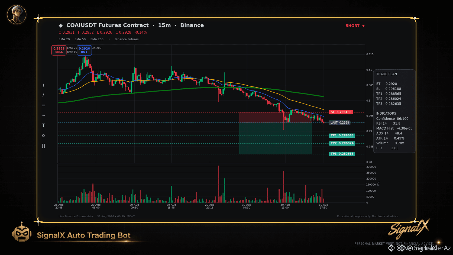Click the profile avatar picture
Image resolution: width=453 pixels, height=255 pixels.
click(x=17, y=15)
